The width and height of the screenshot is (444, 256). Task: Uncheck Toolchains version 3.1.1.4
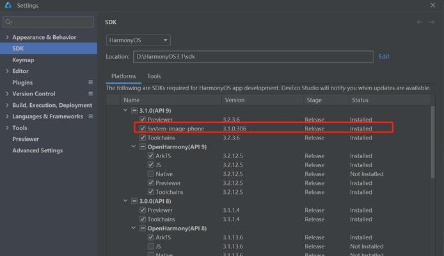pos(143,219)
